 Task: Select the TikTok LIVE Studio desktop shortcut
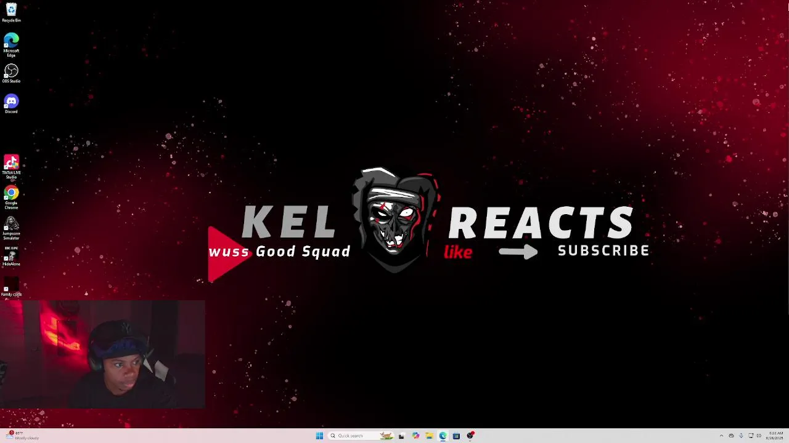click(11, 167)
